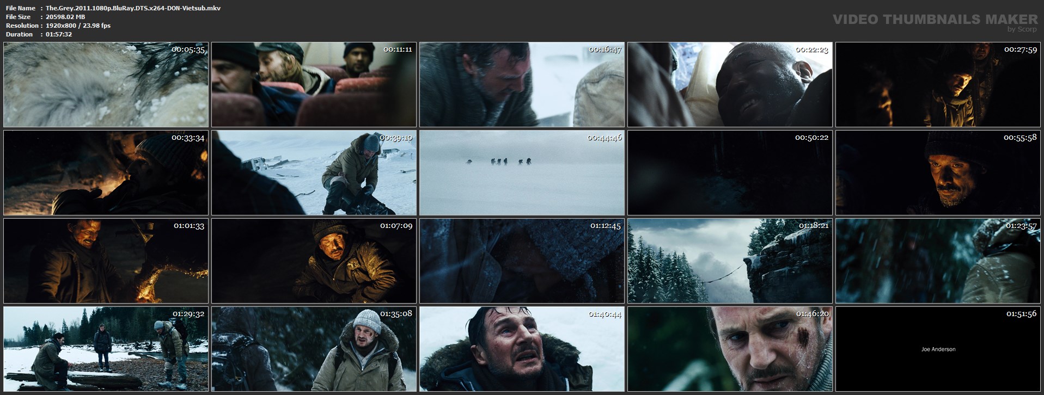The image size is (1044, 395).
Task: Select the close-up thumbnail at 01:40:44
Action: (522, 349)
